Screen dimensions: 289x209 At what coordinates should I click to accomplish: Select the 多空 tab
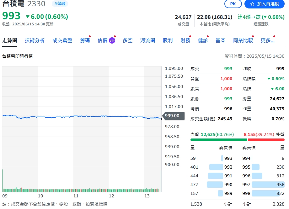pyautogui.click(x=127, y=40)
